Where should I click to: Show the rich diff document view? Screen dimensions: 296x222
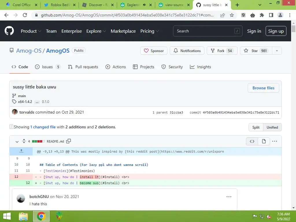pyautogui.click(x=264, y=141)
